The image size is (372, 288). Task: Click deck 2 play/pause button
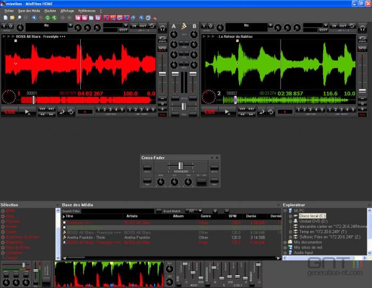point(227,112)
